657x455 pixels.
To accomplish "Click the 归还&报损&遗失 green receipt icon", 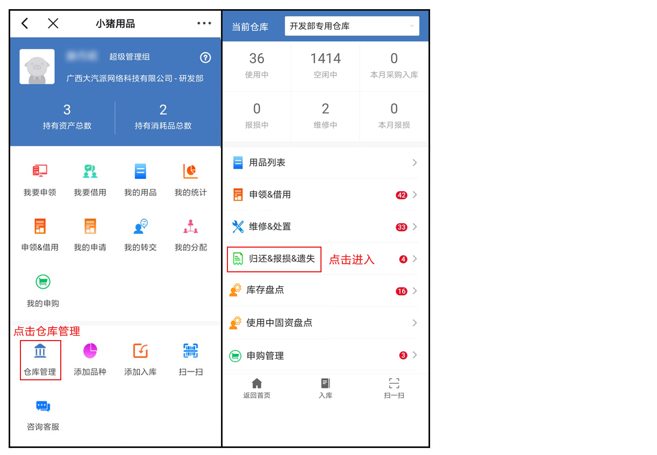I will click(x=237, y=259).
